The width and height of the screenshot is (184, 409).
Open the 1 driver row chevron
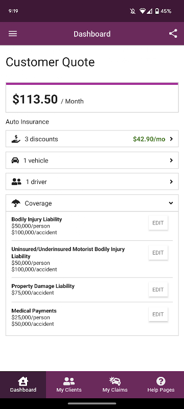[x=171, y=182]
